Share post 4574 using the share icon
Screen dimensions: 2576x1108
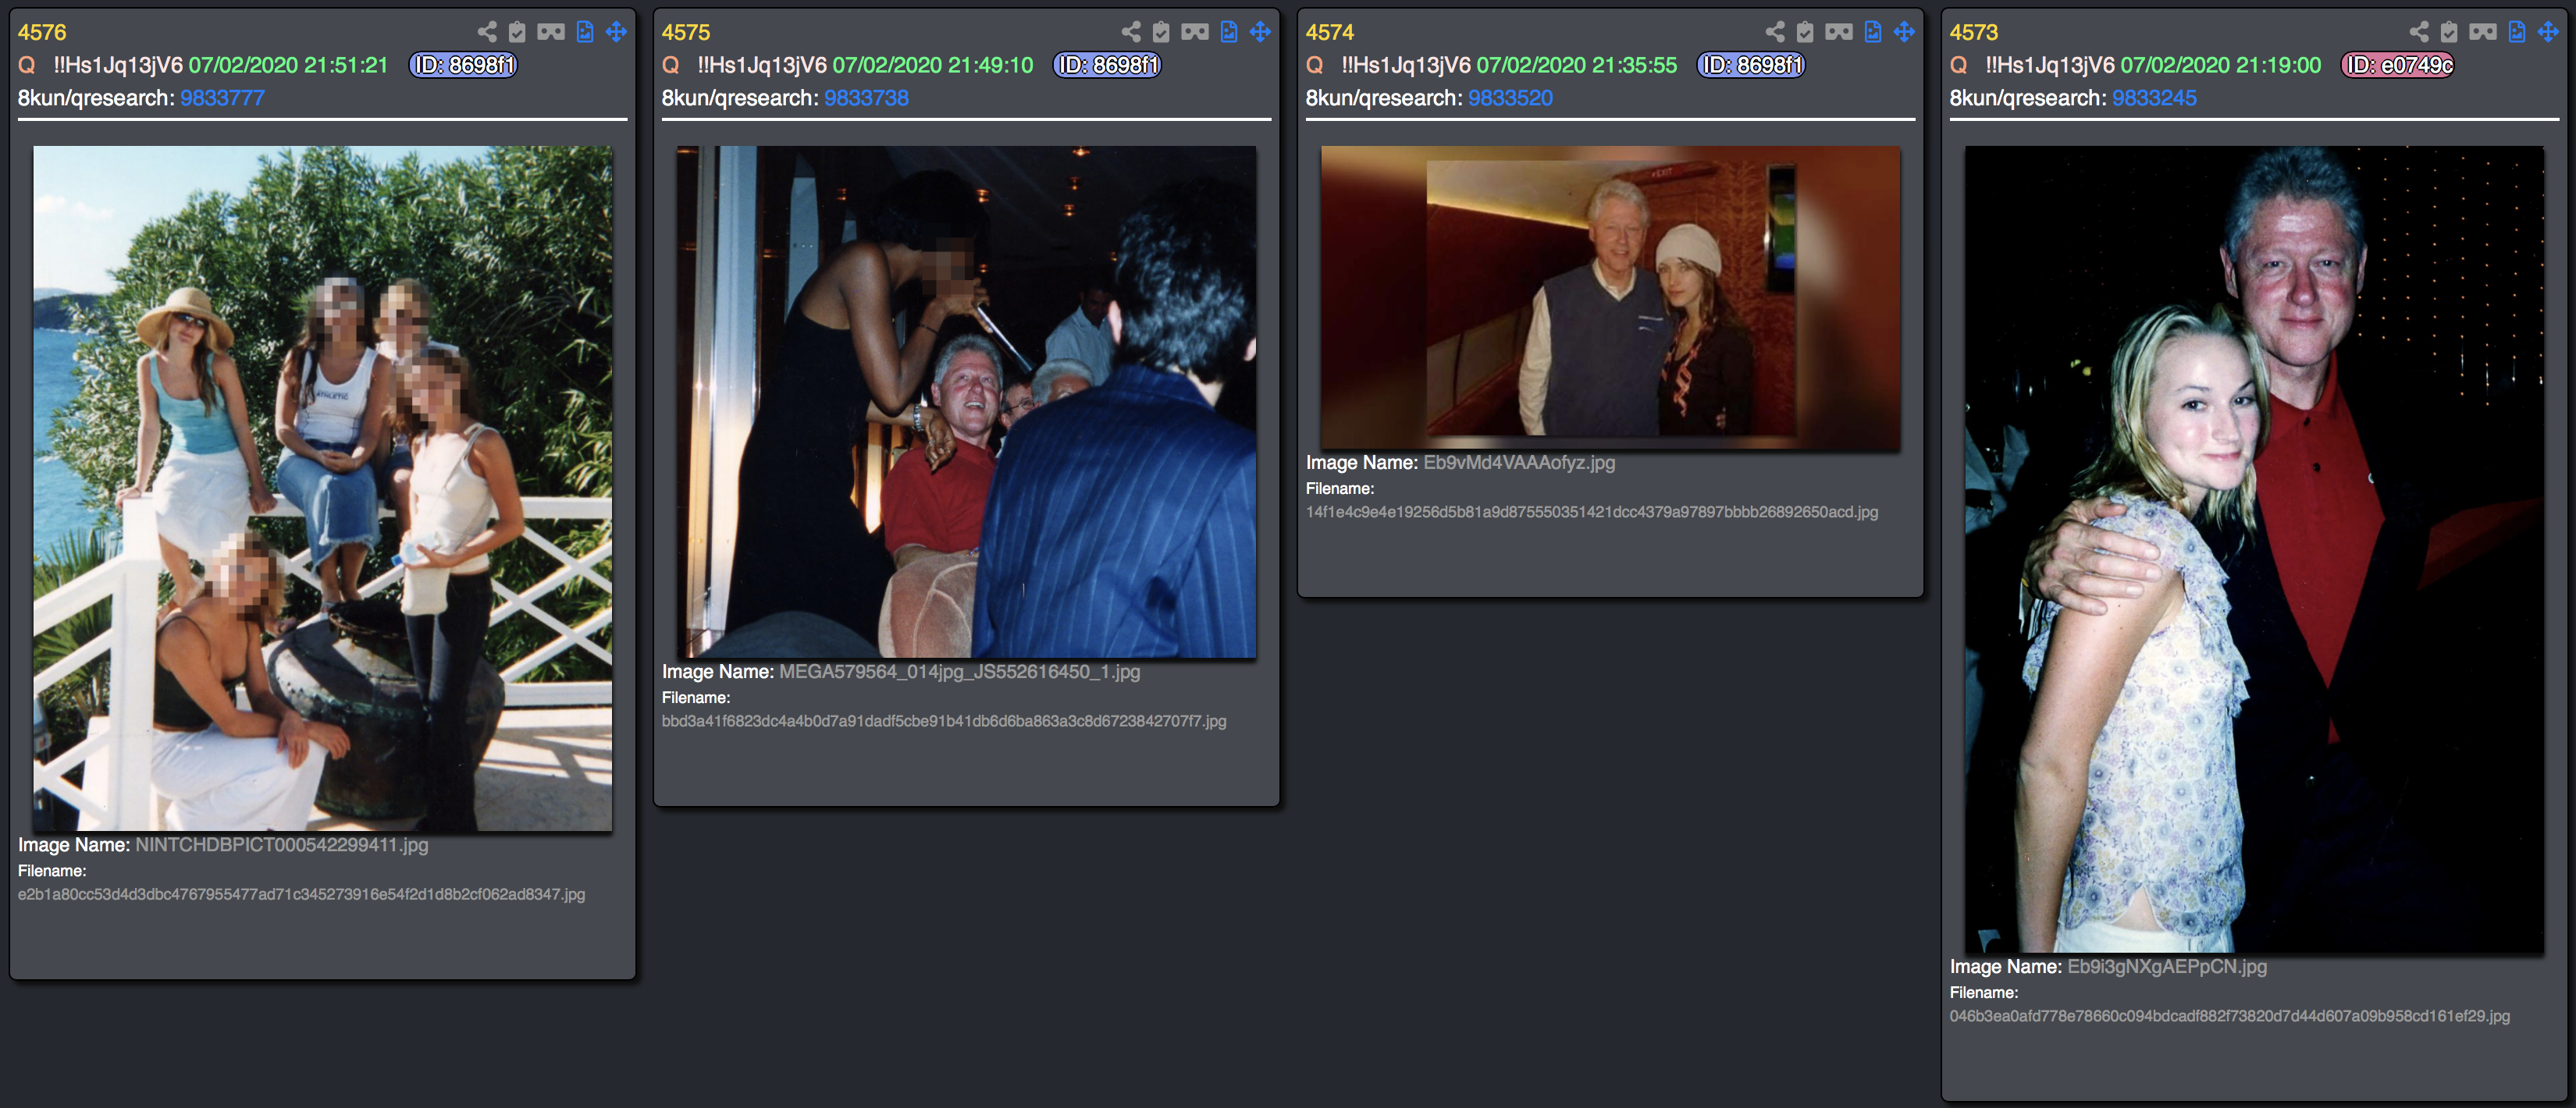click(x=1775, y=32)
